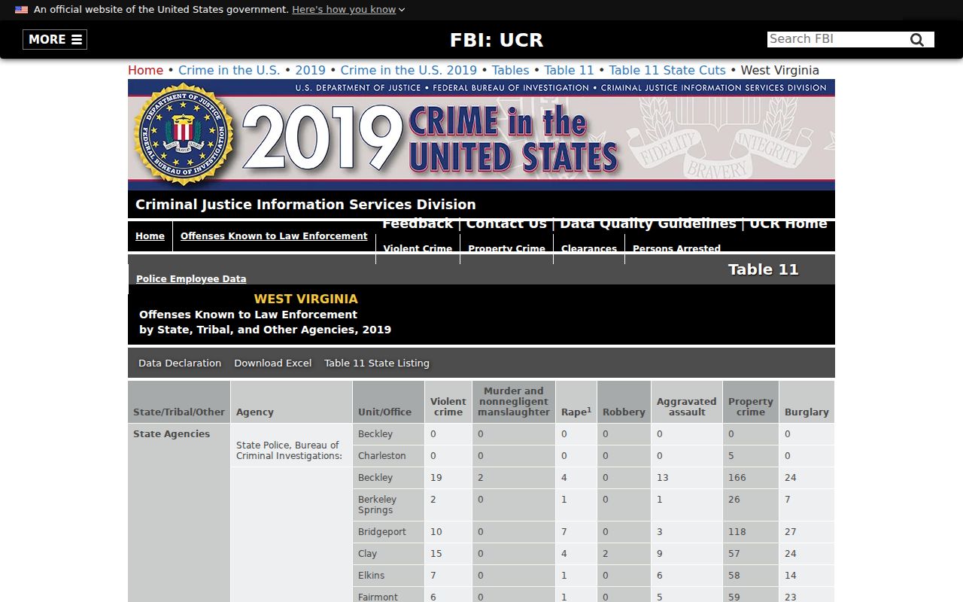Select Property Crime menu item

click(506, 249)
